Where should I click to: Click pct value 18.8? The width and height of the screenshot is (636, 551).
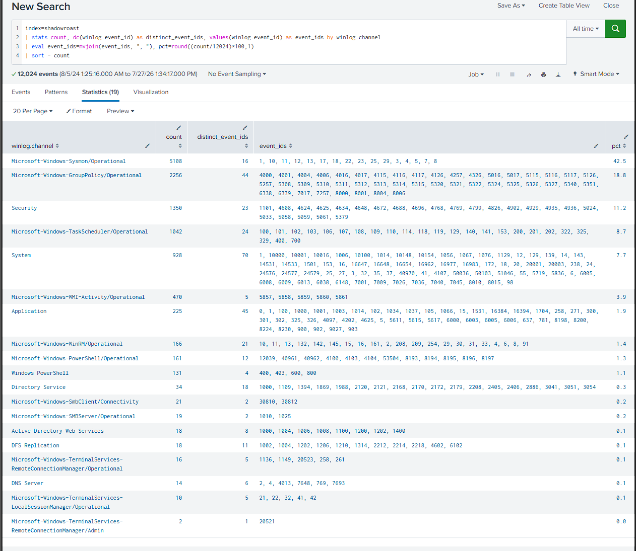click(620, 176)
